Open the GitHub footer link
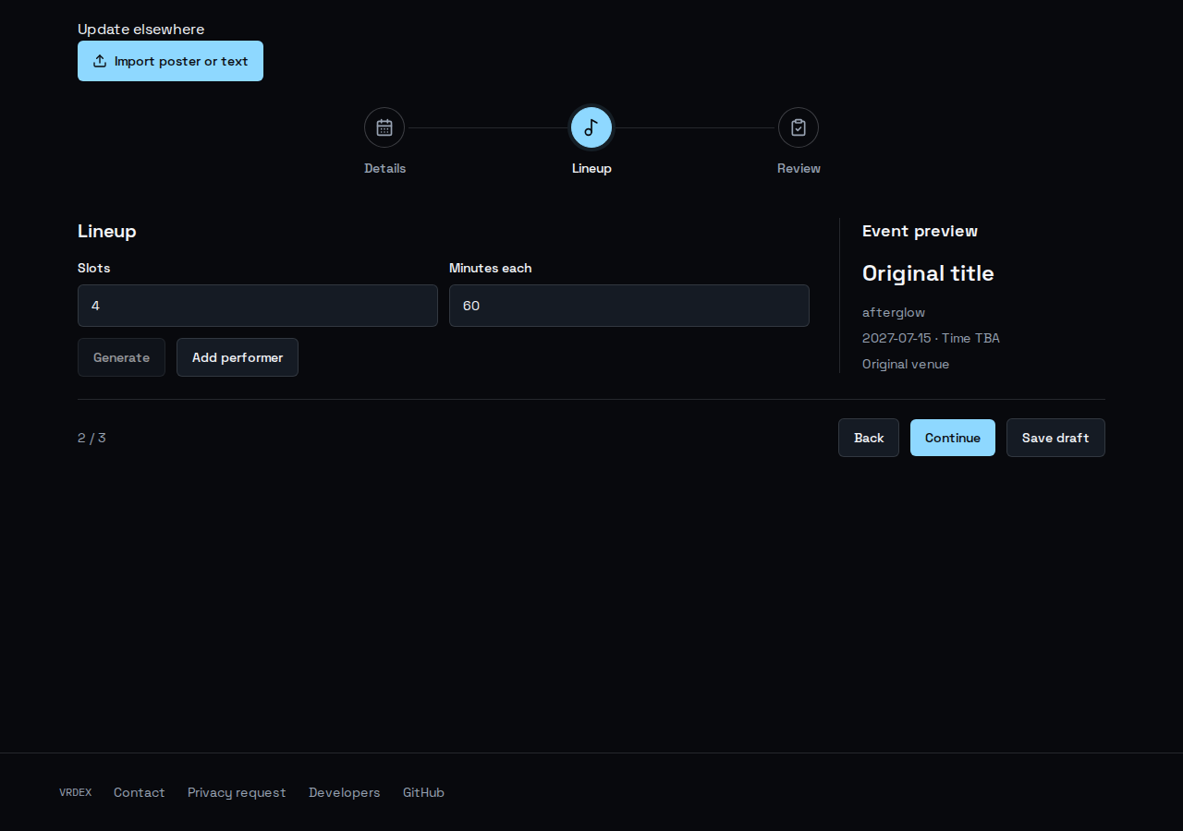1183x831 pixels. [x=423, y=792]
